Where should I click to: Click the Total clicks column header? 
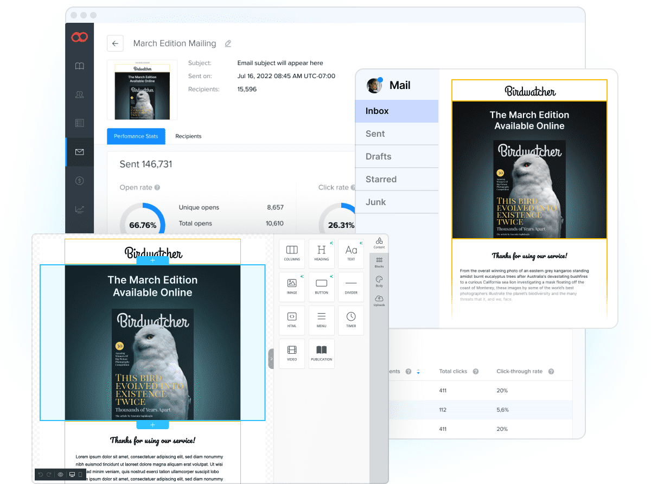453,372
